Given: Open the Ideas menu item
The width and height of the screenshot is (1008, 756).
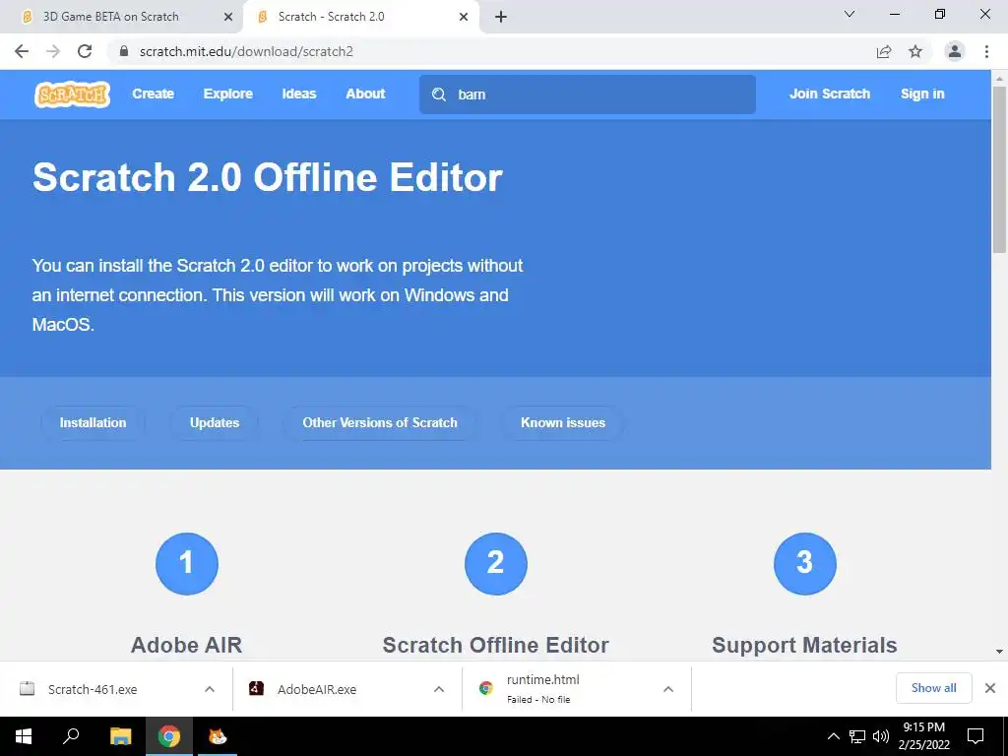Looking at the screenshot, I should pos(299,94).
